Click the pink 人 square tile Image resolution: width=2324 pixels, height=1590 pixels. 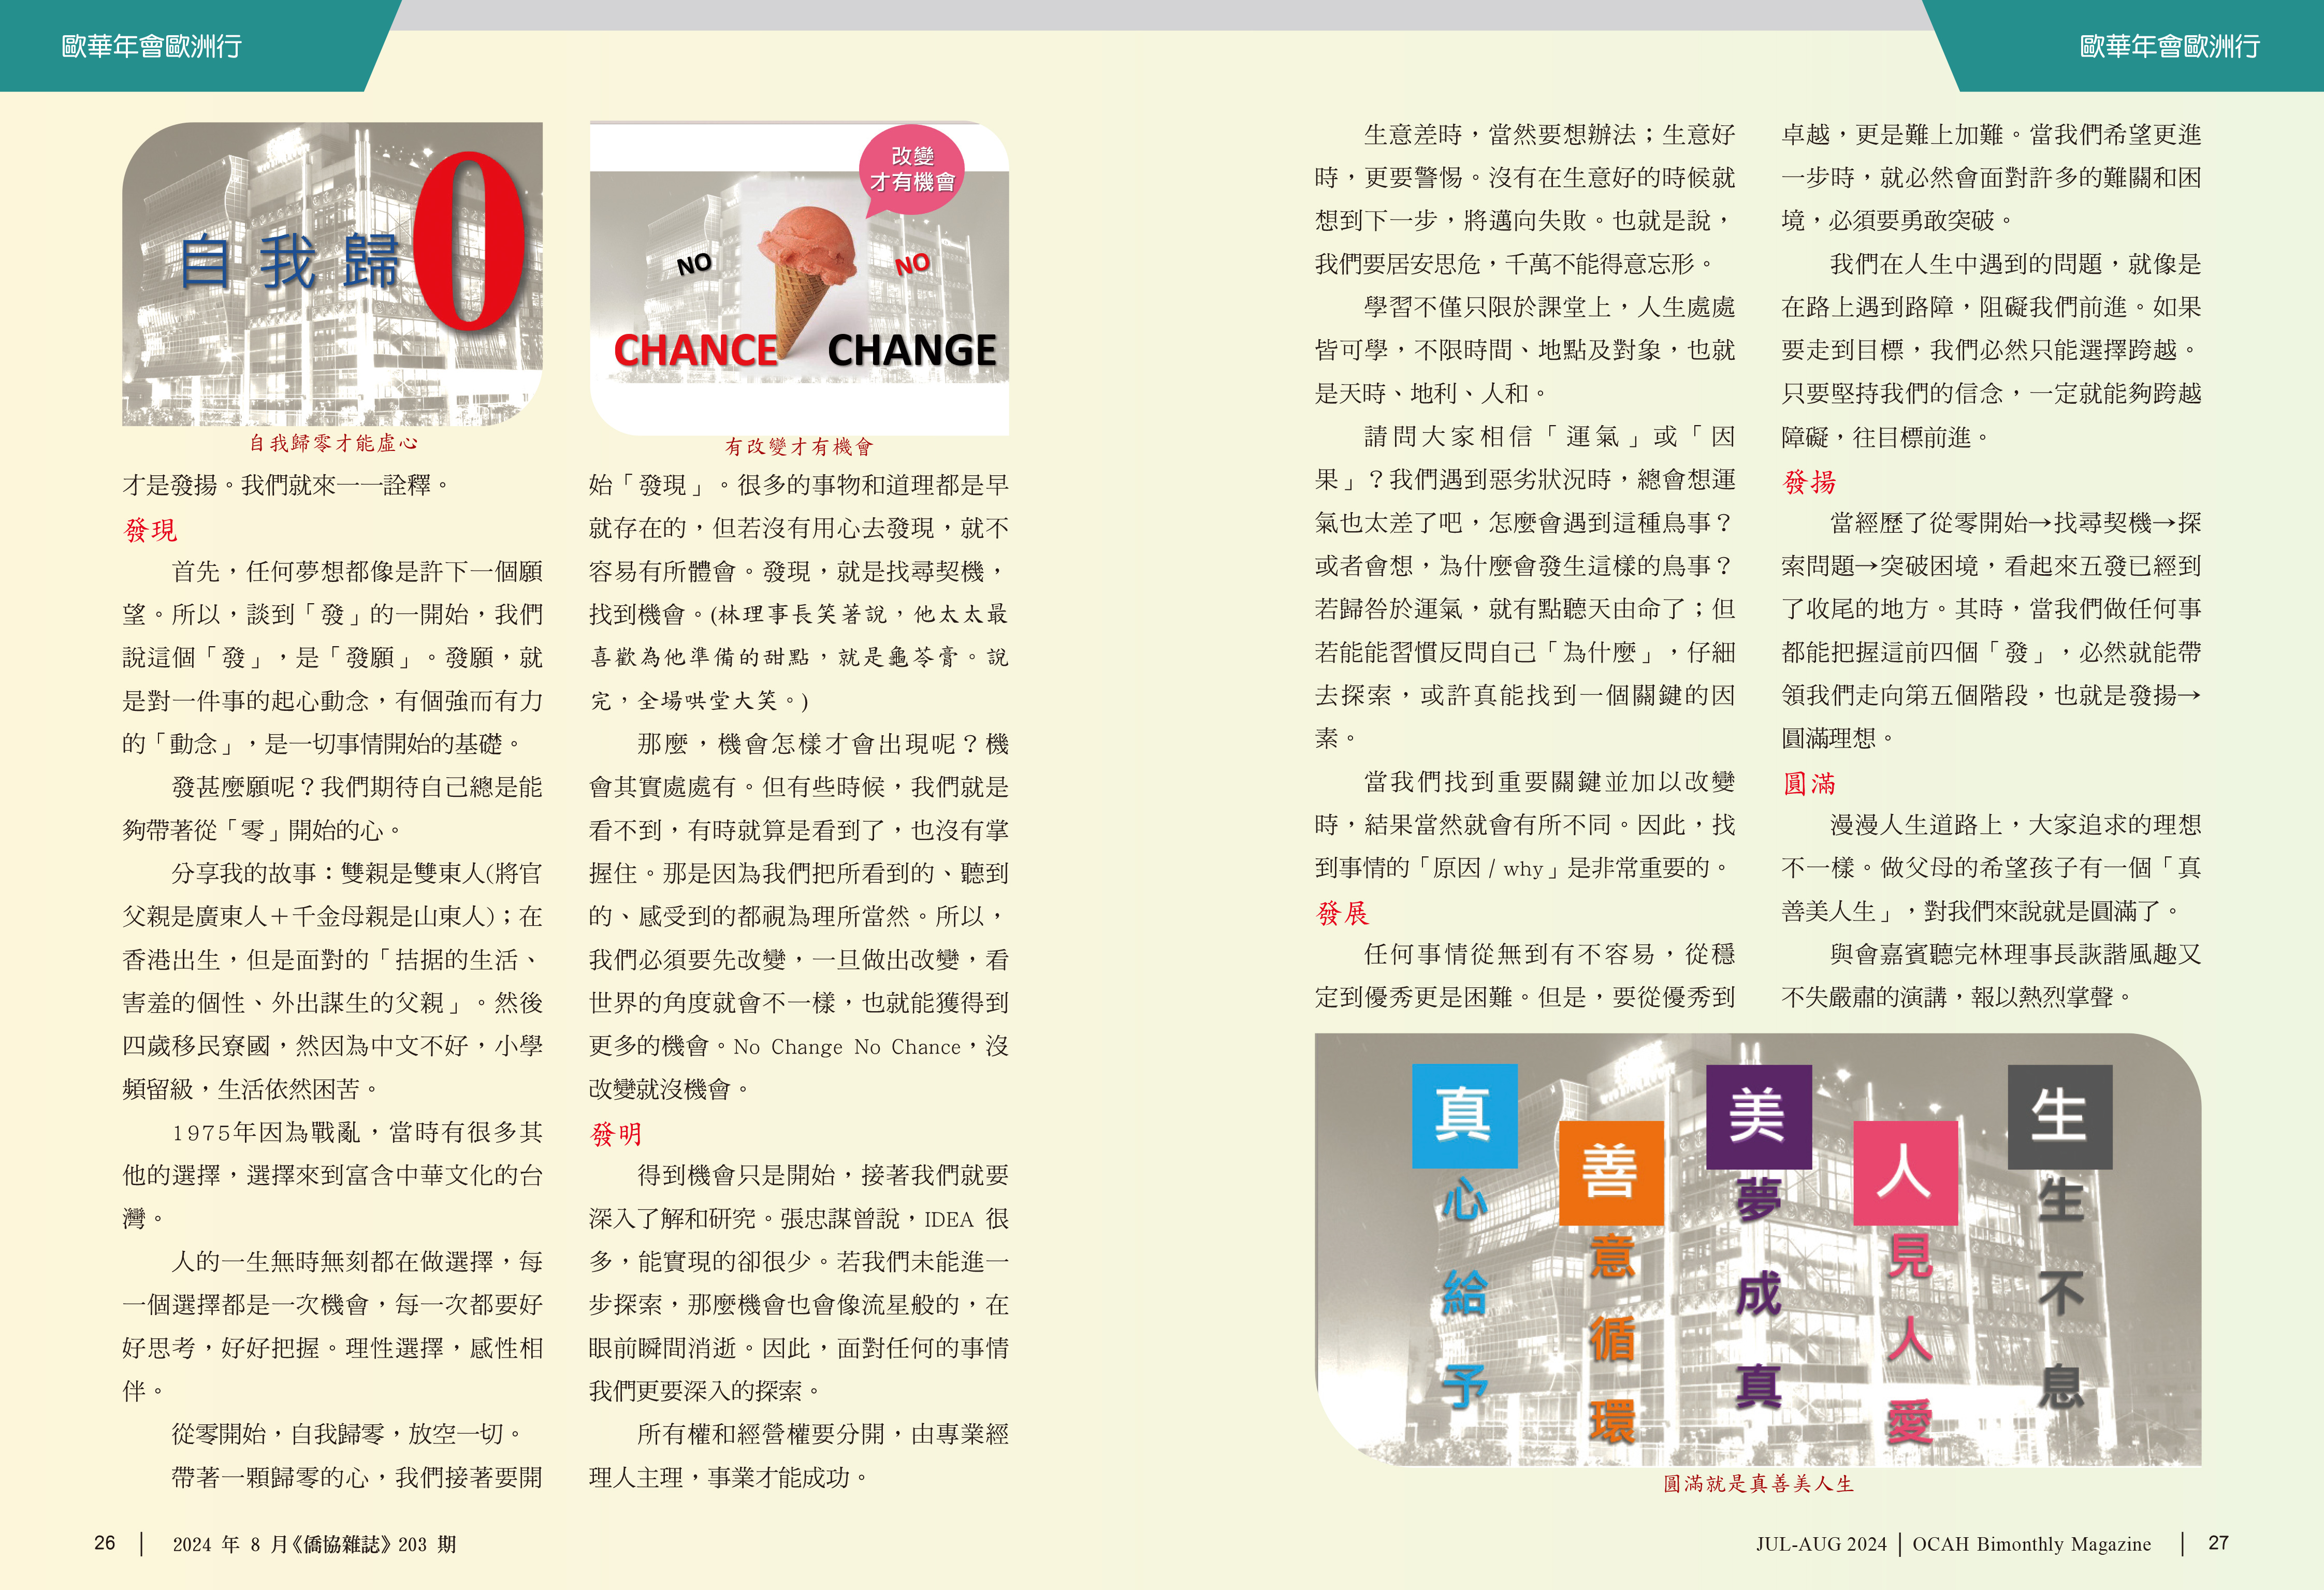tap(1905, 1172)
